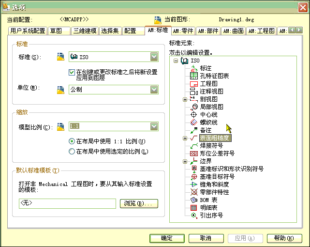The width and height of the screenshot is (310, 247).
Task: Expand the 边界 tree node
Action: (185, 161)
